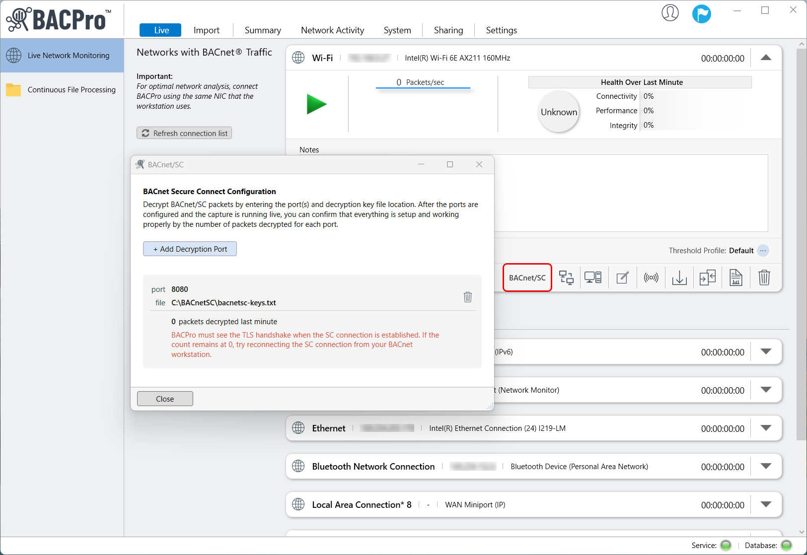
Task: Select Continuous File Processing in the sidebar
Action: pos(62,90)
